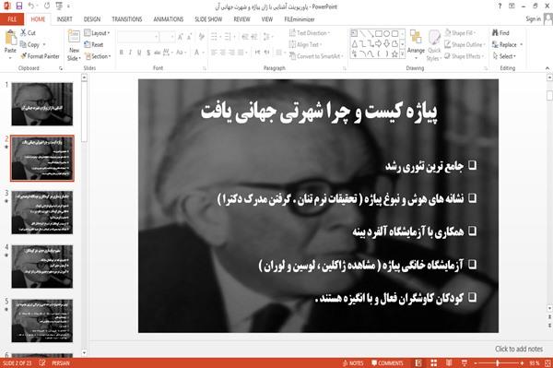The width and height of the screenshot is (553, 368).
Task: Click the PERSIAN language indicator
Action: (x=61, y=362)
